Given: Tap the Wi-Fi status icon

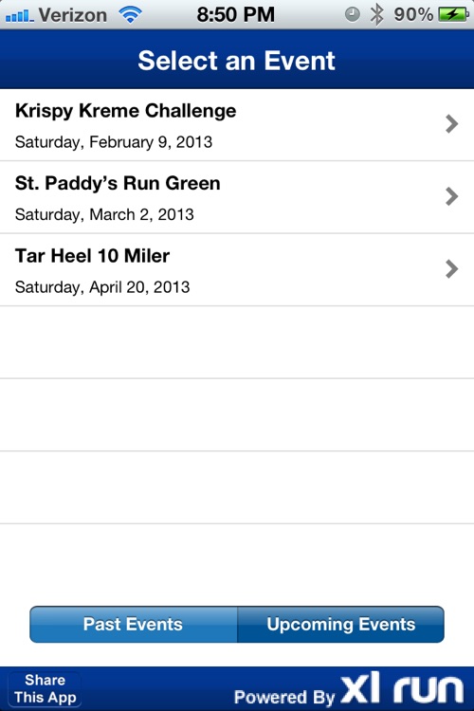Looking at the screenshot, I should (x=130, y=15).
